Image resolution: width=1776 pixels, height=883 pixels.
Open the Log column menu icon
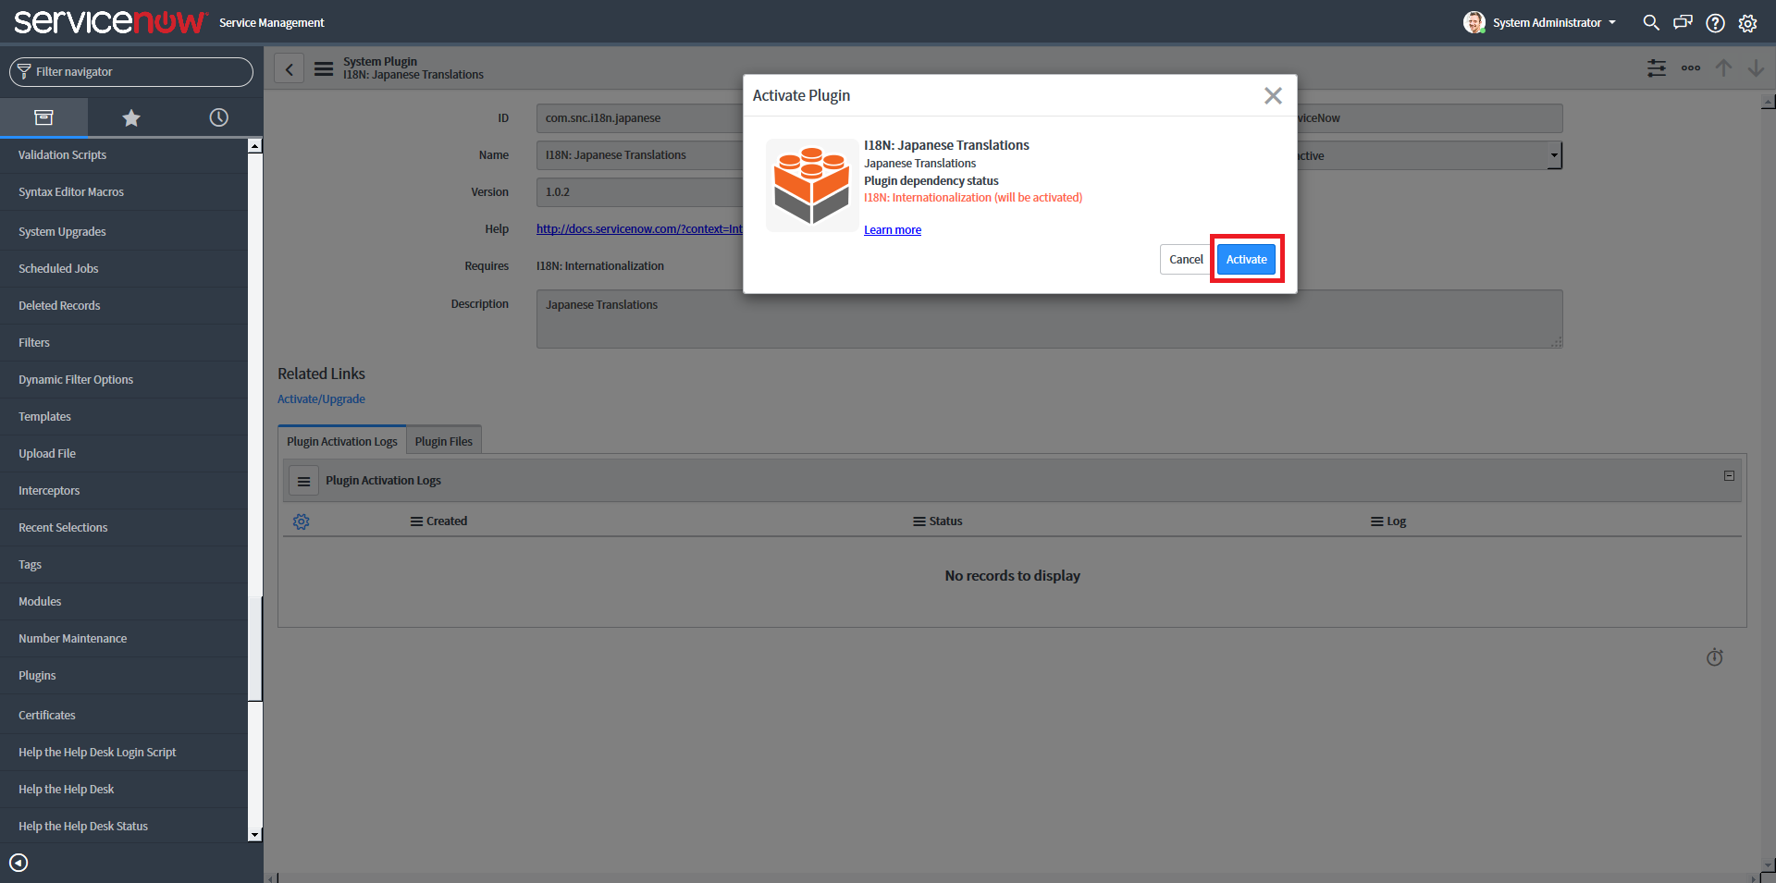tap(1377, 521)
